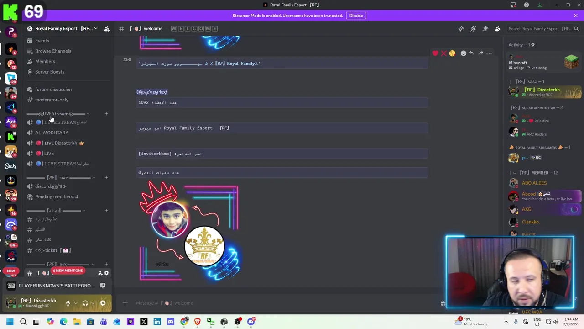Collapse the RF INFO category
This screenshot has width=584, height=329.
pos(60,264)
